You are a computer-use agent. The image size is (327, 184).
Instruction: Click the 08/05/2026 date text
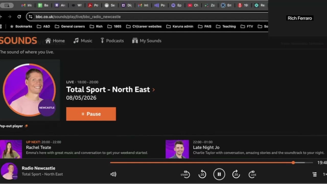click(x=81, y=98)
